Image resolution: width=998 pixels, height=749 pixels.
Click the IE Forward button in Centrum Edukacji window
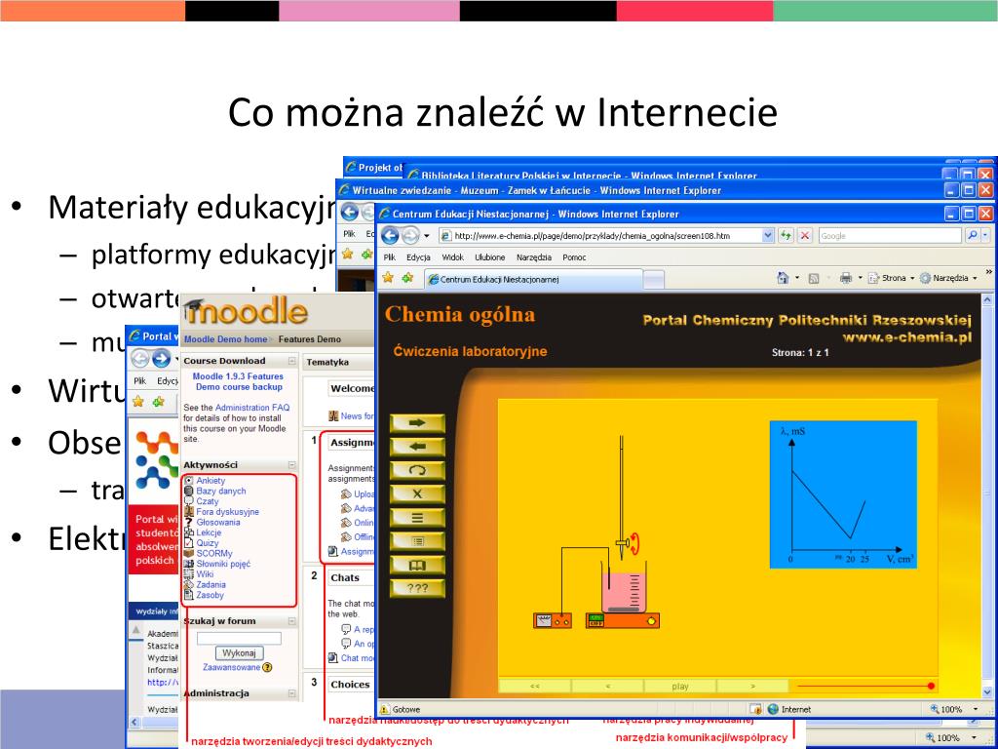[x=410, y=236]
